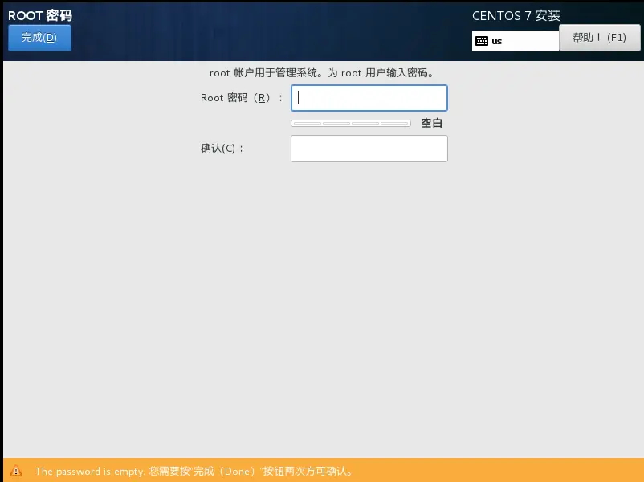Click the Root 密码 (R) label
Screen dimensions: 644x482
point(242,98)
